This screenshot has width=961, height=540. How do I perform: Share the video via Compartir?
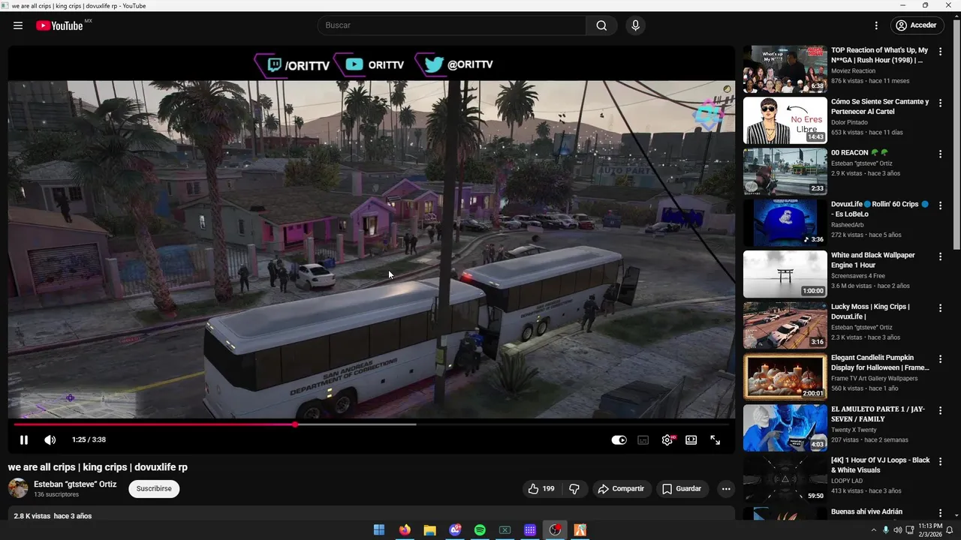[621, 489]
